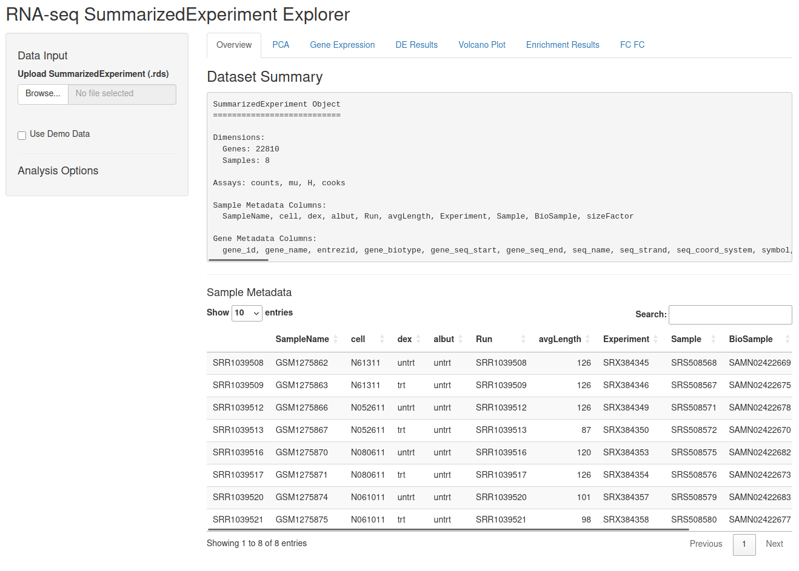Click the SampleName column header text
The width and height of the screenshot is (799, 571).
click(302, 339)
